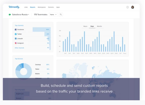Viewport: 145px width, 105px height.
Task: Expand the Salesforce Russia workspace dropdown
Action: [x=21, y=15]
